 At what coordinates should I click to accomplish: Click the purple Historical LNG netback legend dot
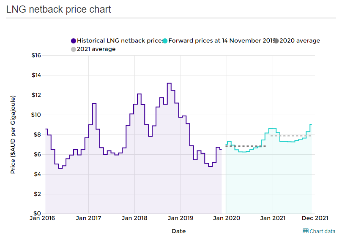click(74, 41)
